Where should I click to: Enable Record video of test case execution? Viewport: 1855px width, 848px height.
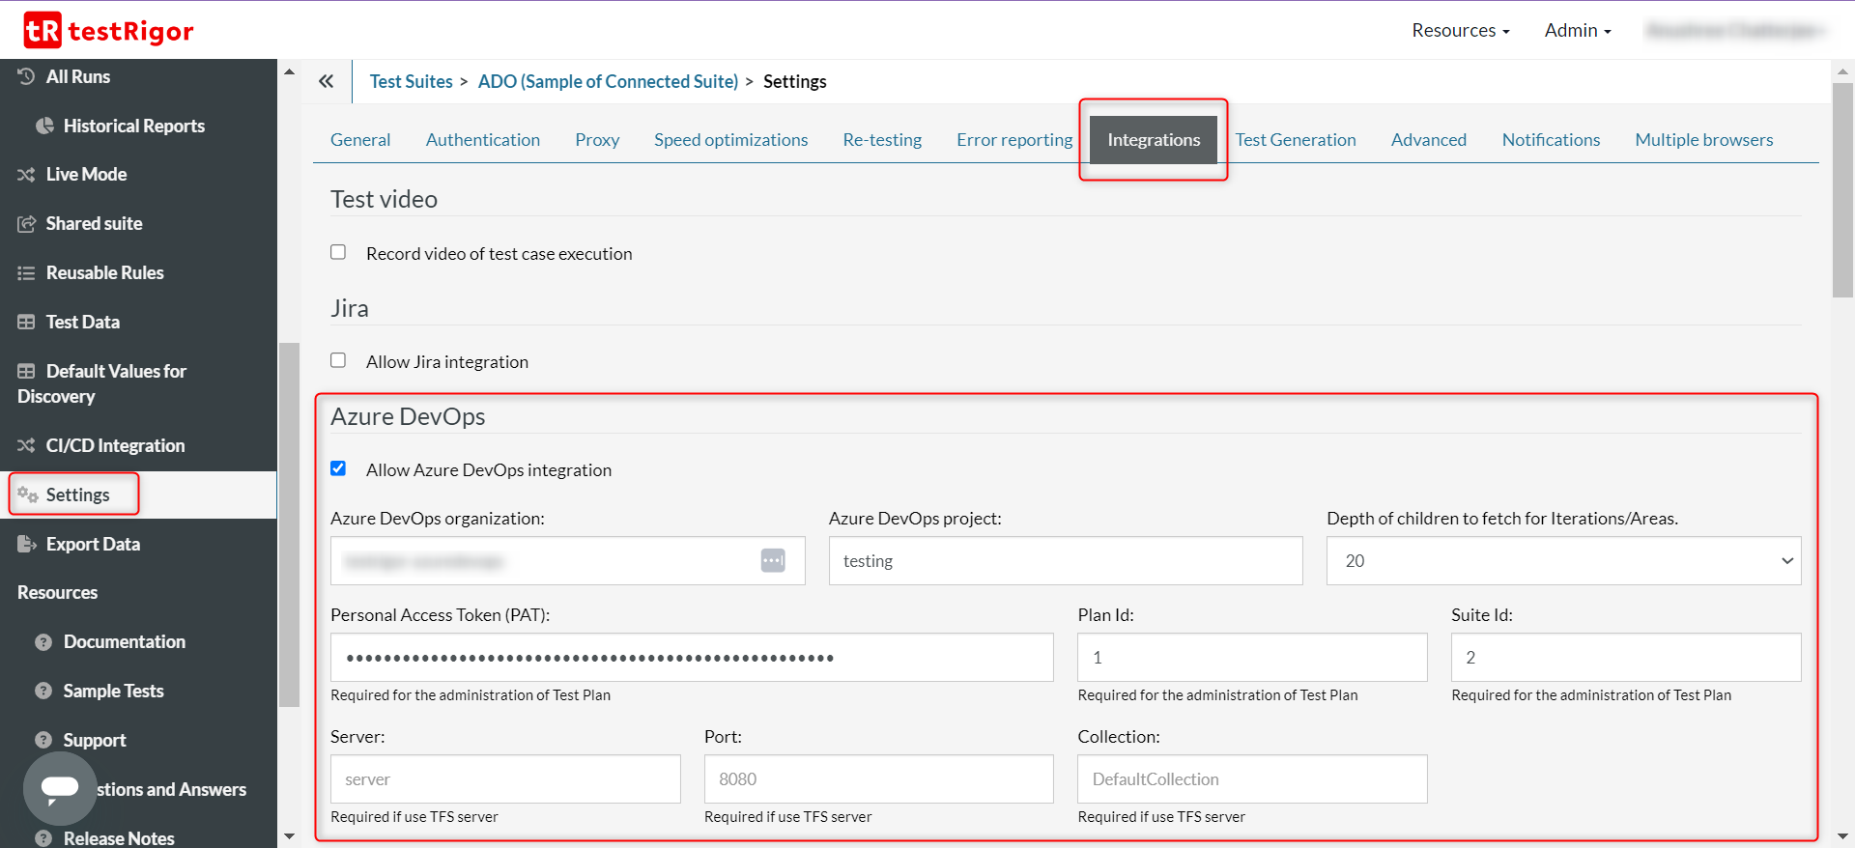338,252
